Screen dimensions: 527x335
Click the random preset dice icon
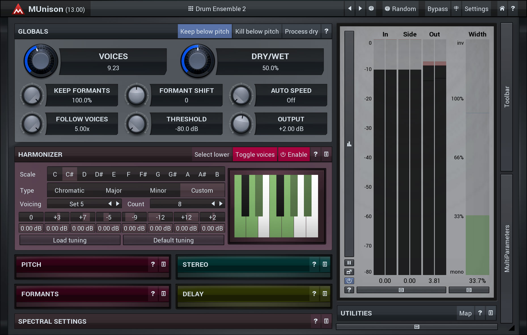pos(371,8)
